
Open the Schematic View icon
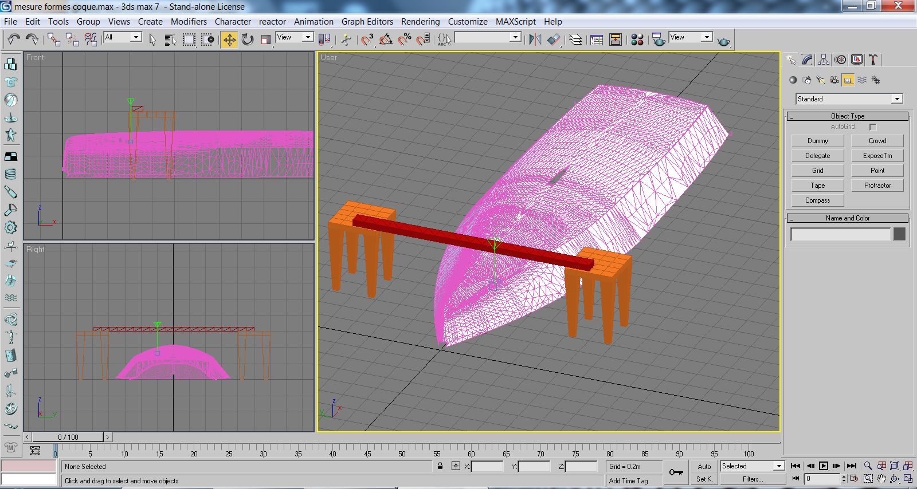point(616,39)
